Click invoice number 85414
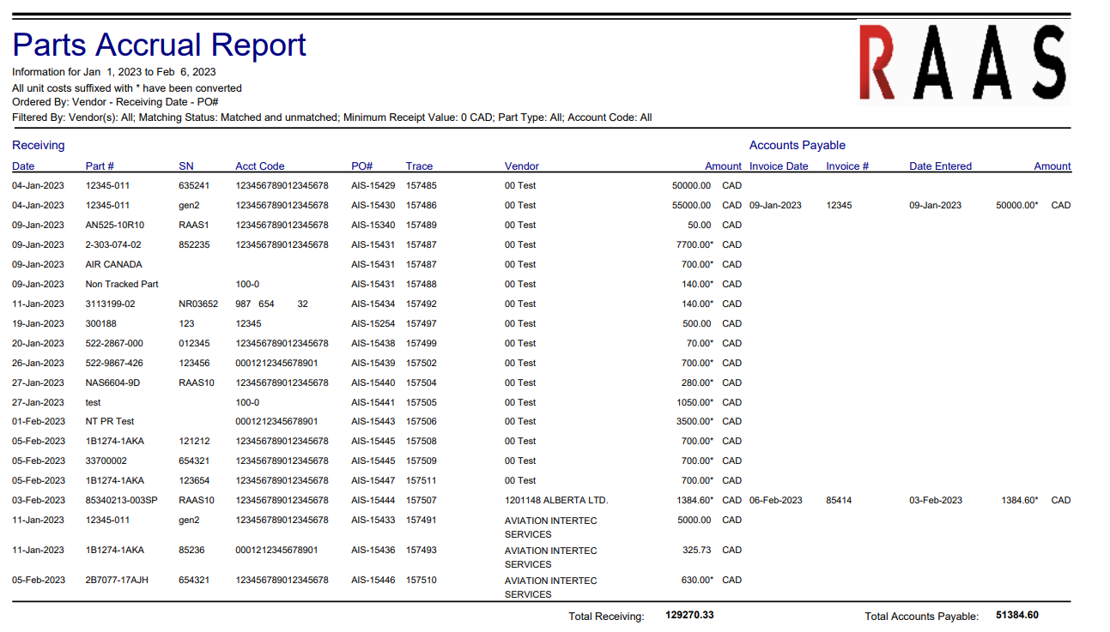The image size is (1110, 632). (x=839, y=500)
